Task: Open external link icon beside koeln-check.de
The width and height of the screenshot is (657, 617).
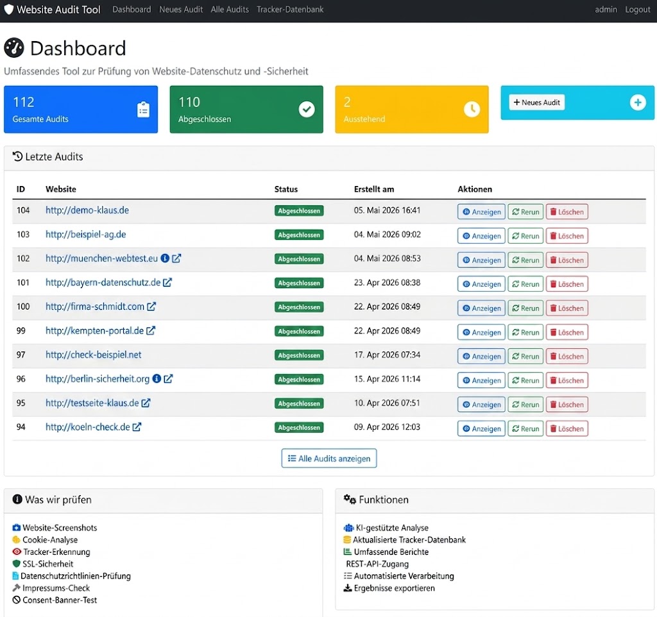Action: pos(137,427)
